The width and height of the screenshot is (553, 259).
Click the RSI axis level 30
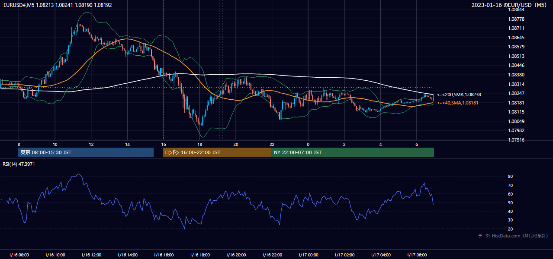[x=511, y=220]
